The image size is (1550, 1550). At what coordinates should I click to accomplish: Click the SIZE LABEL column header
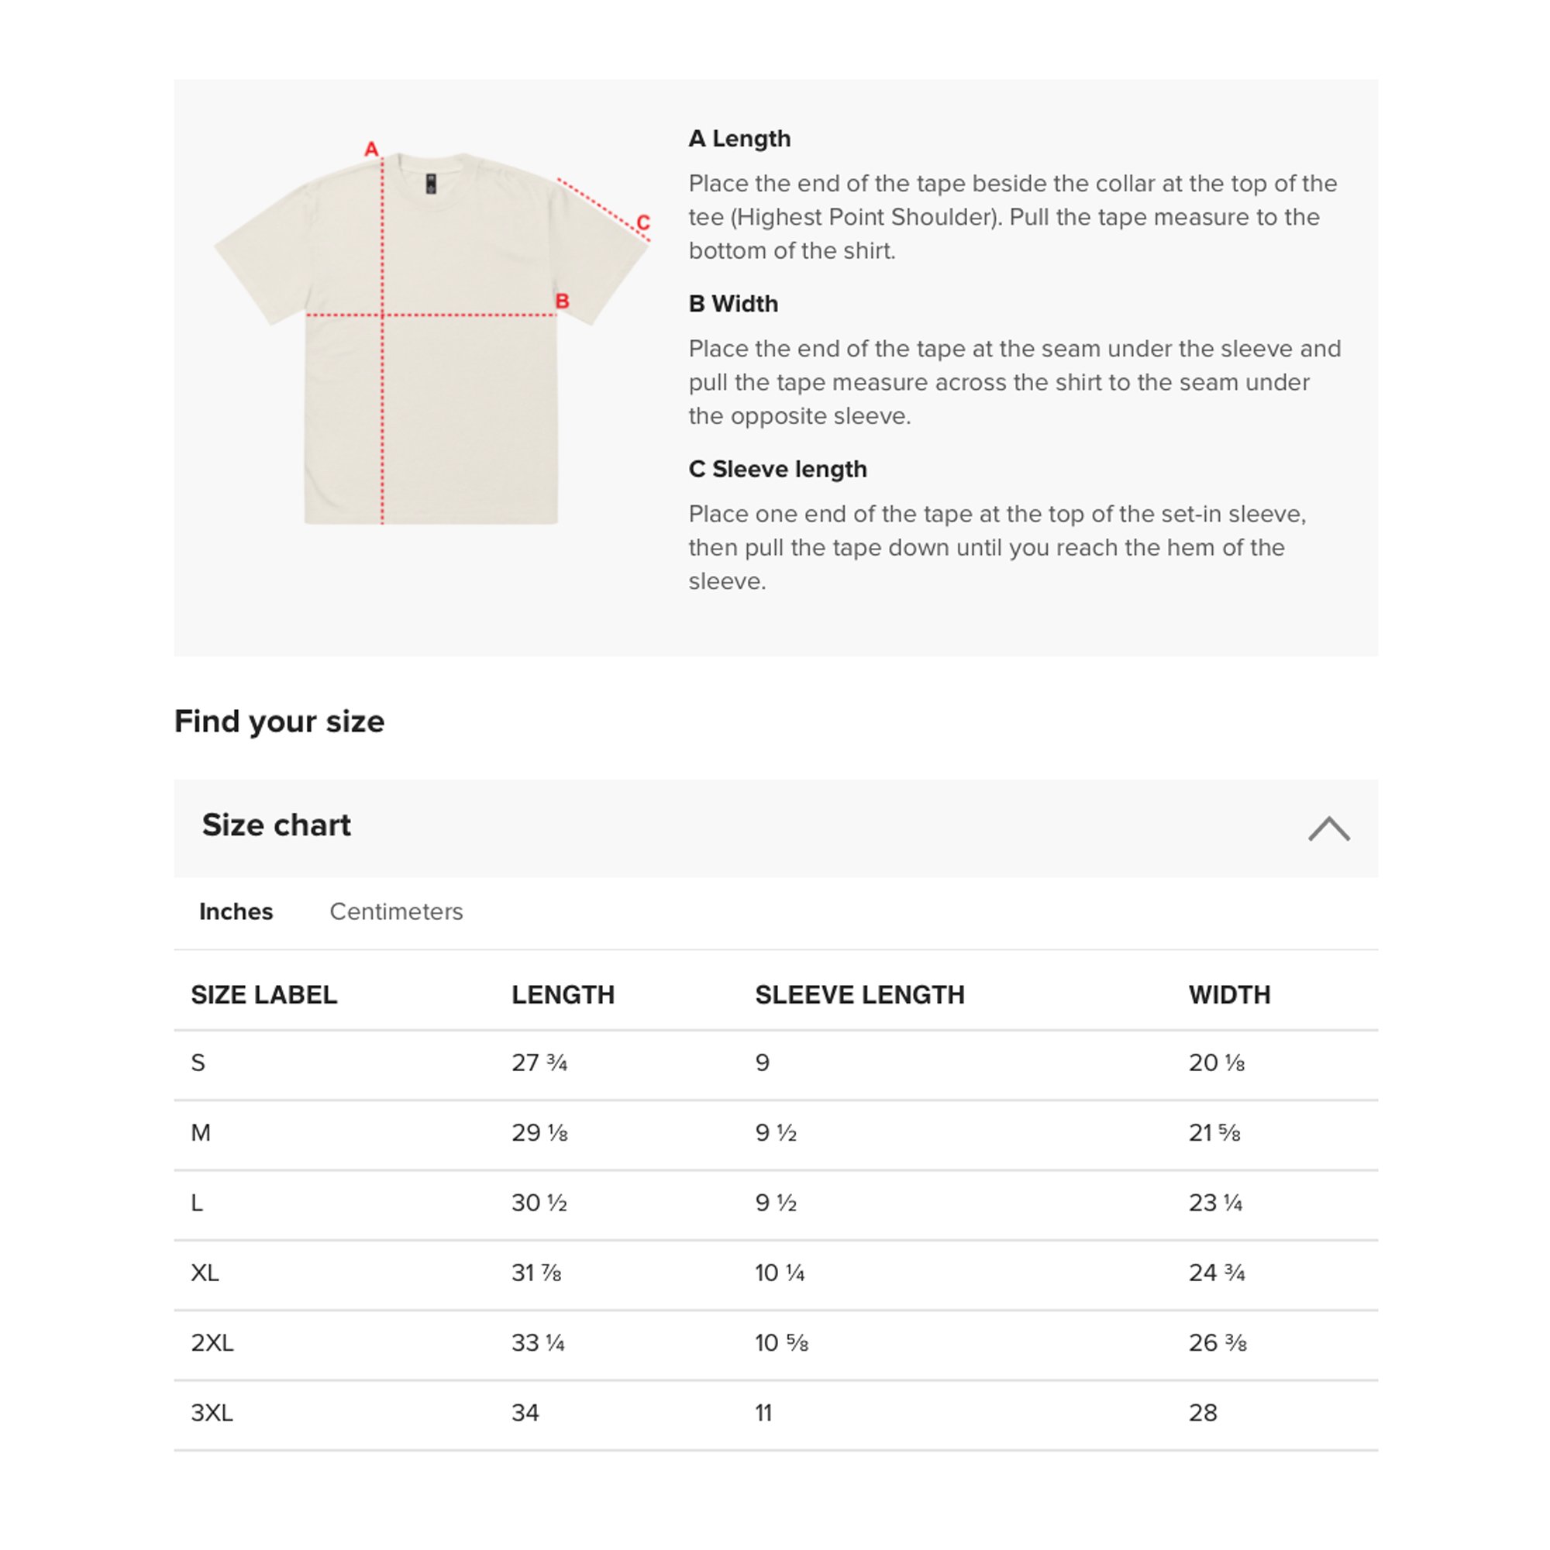click(x=264, y=995)
